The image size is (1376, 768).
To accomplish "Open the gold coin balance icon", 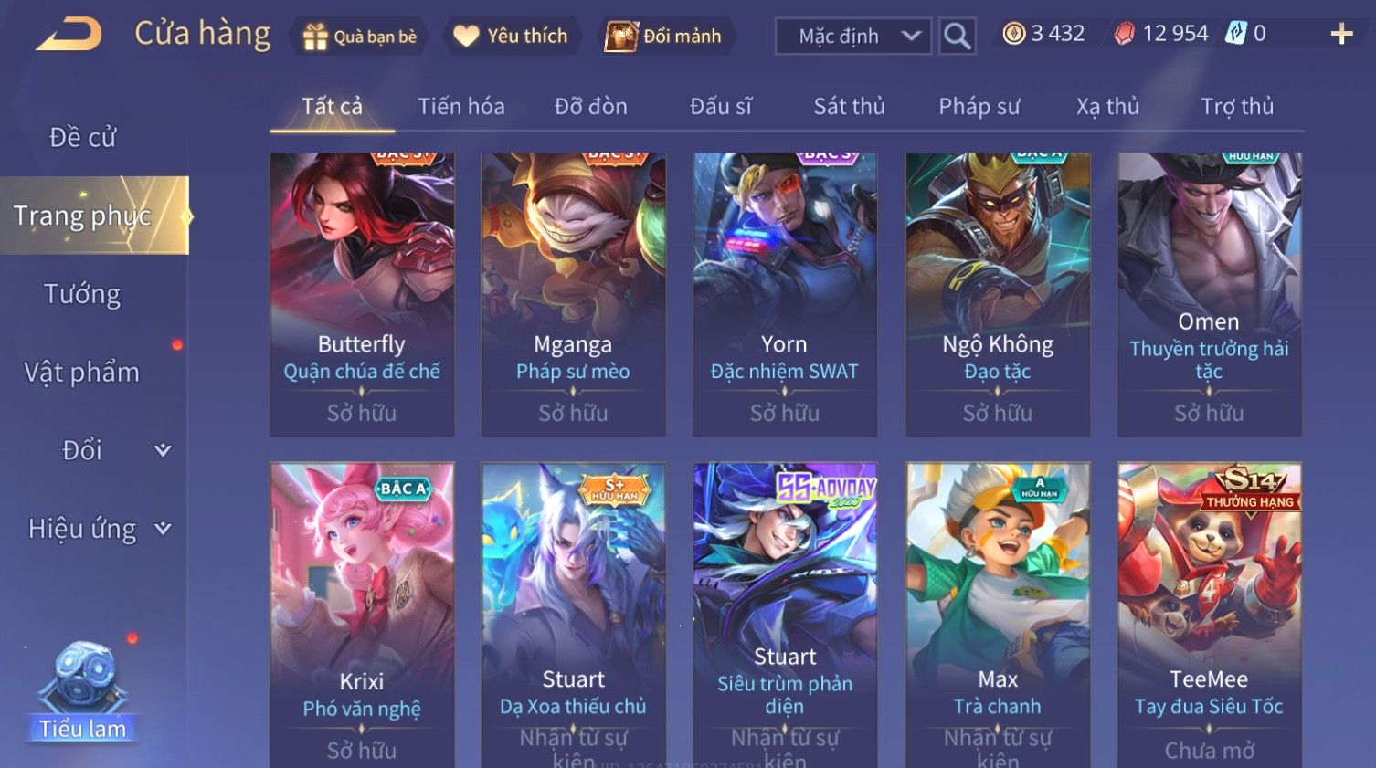I will [1013, 34].
